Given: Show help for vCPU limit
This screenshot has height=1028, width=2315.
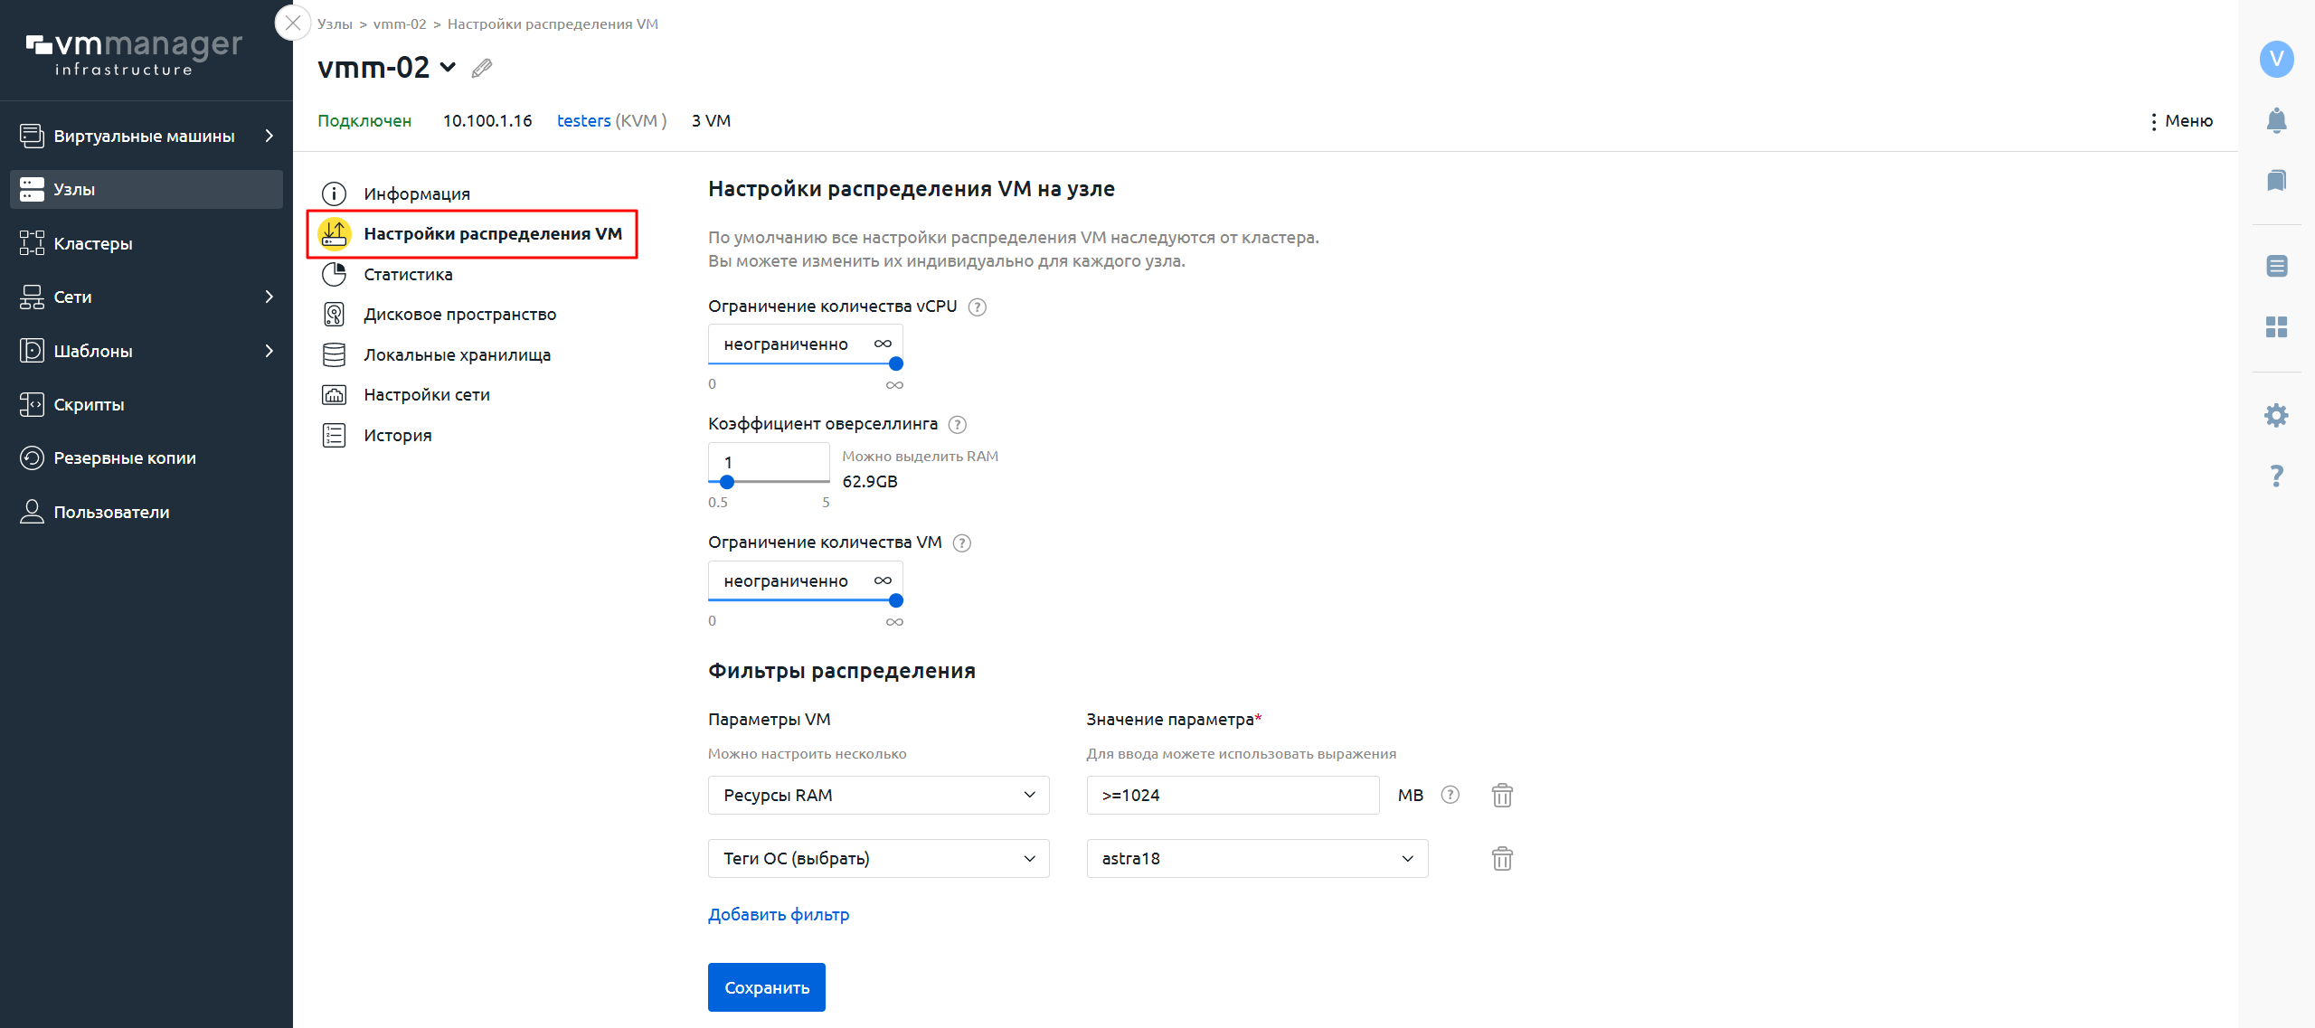Looking at the screenshot, I should click(977, 307).
